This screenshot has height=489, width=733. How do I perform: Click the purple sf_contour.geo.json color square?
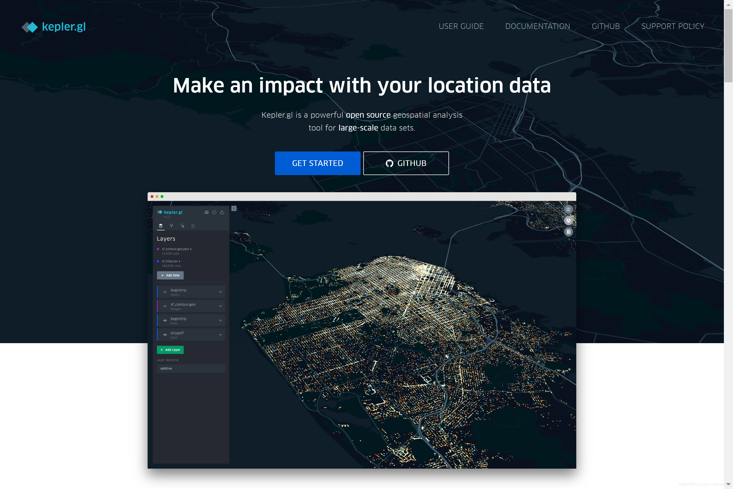click(158, 249)
